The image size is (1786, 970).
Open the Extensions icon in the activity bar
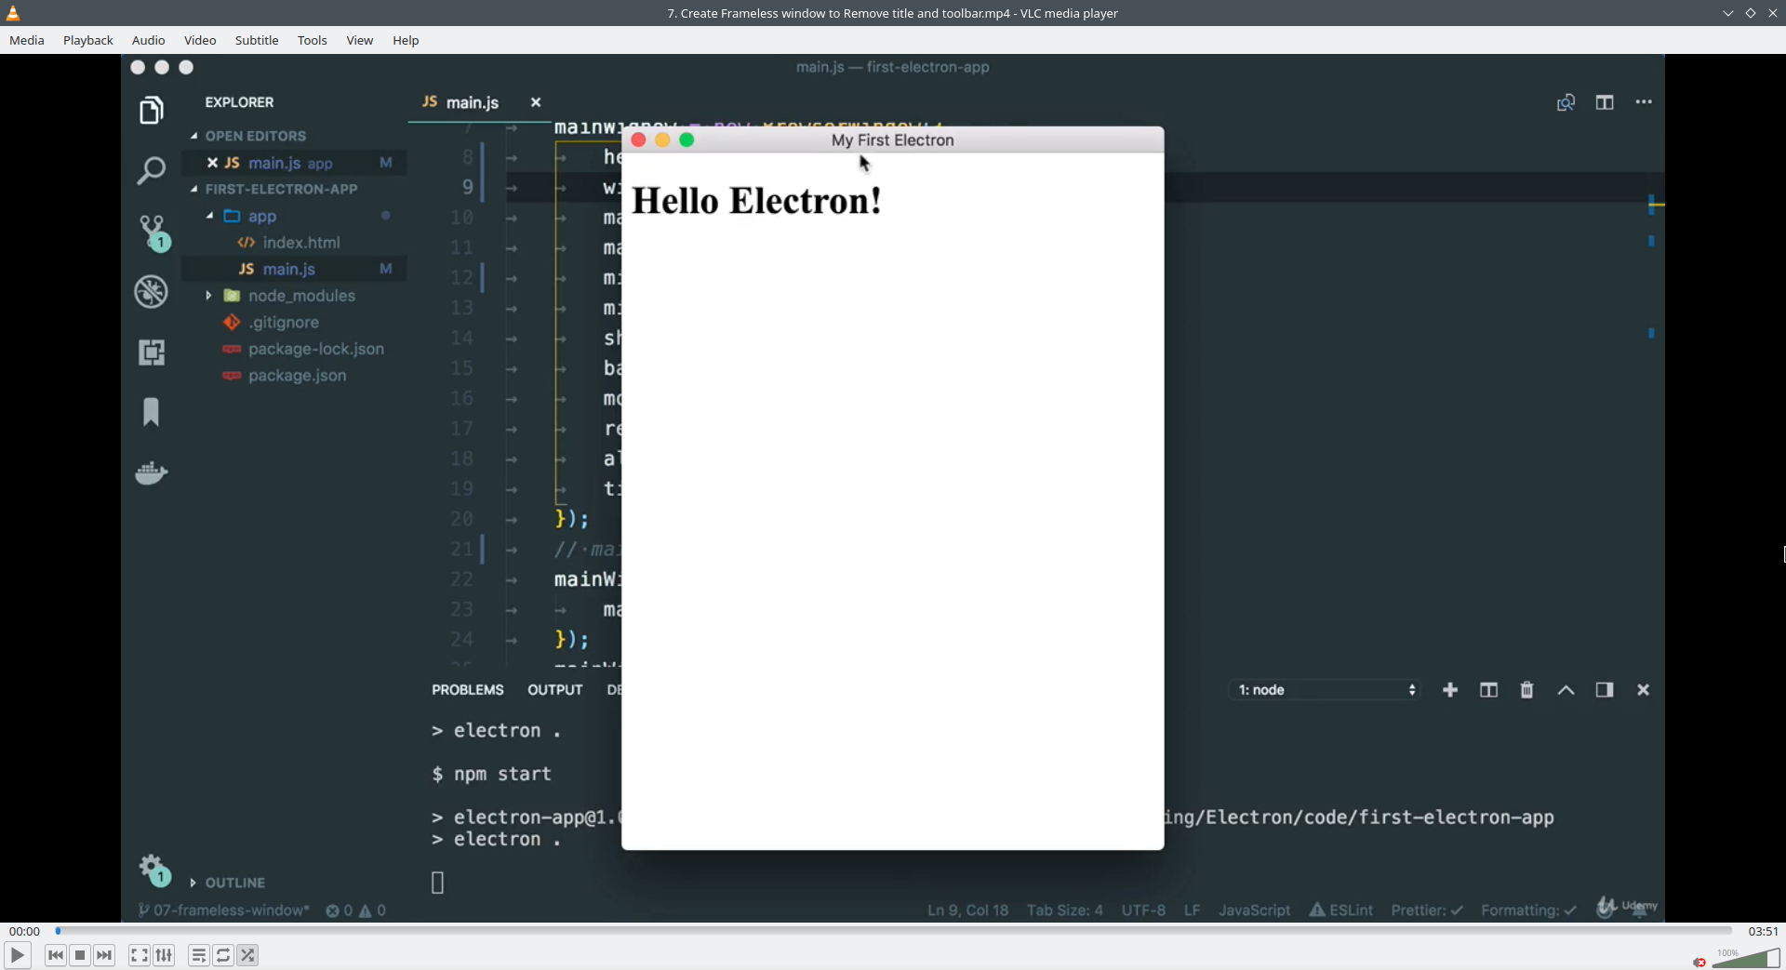point(152,352)
